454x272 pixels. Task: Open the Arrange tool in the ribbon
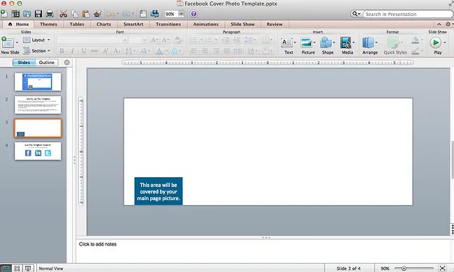369,45
